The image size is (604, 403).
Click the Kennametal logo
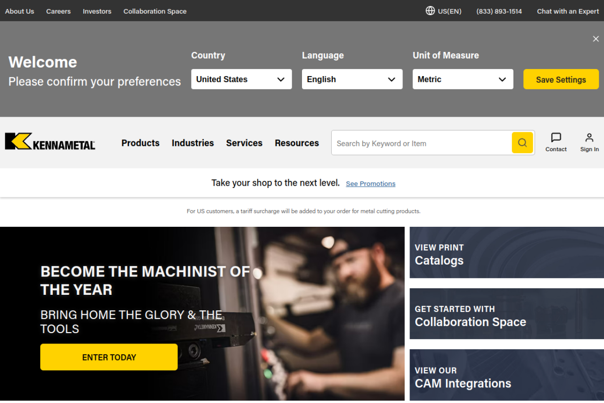(50, 141)
